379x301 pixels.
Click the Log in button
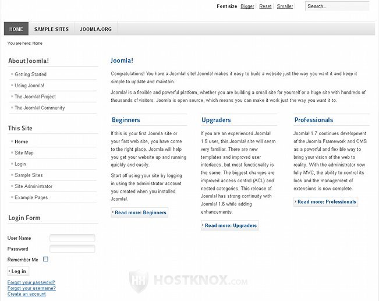coord(19,271)
